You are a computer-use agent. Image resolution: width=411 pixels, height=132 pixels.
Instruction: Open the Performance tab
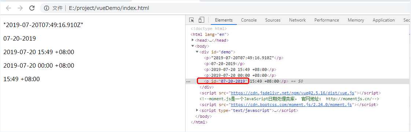coord(327,20)
